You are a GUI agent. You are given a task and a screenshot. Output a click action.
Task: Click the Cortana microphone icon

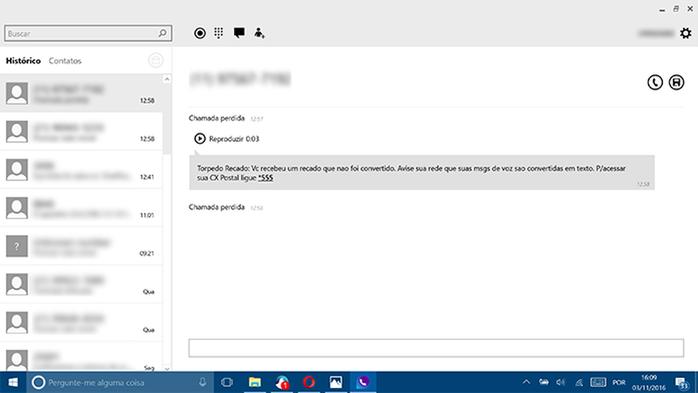tap(203, 382)
